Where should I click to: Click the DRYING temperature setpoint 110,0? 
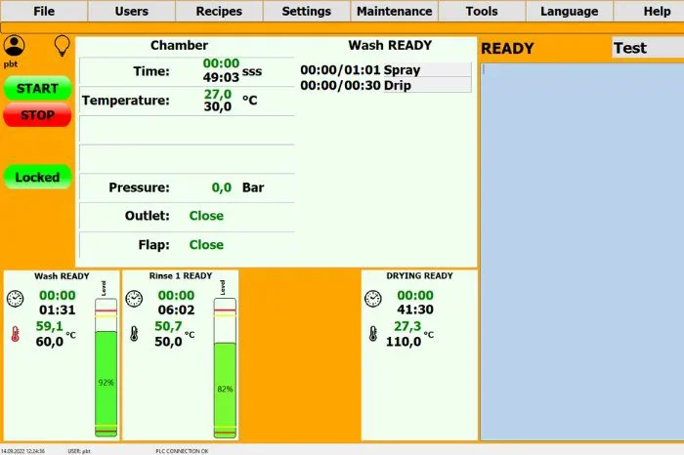403,342
